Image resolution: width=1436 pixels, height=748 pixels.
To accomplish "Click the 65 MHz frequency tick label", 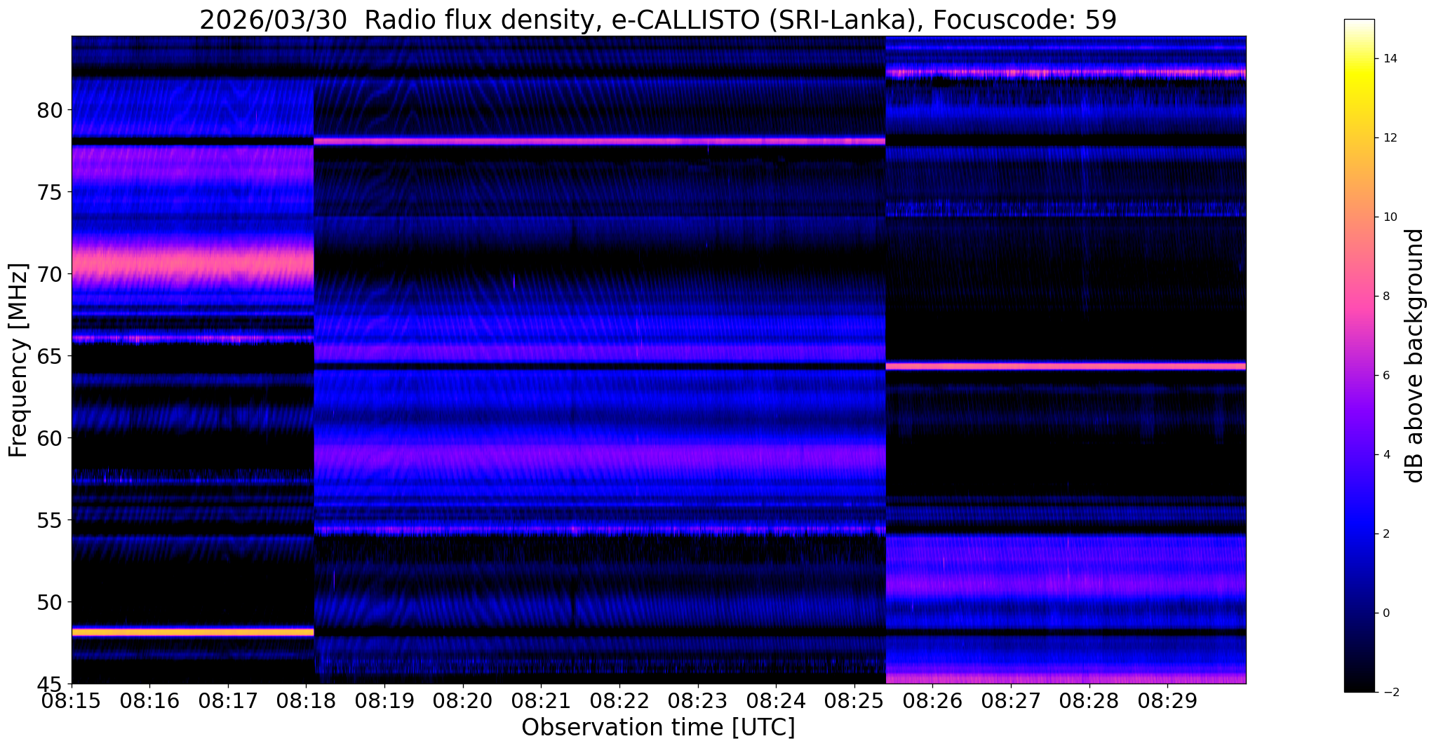I will [49, 356].
